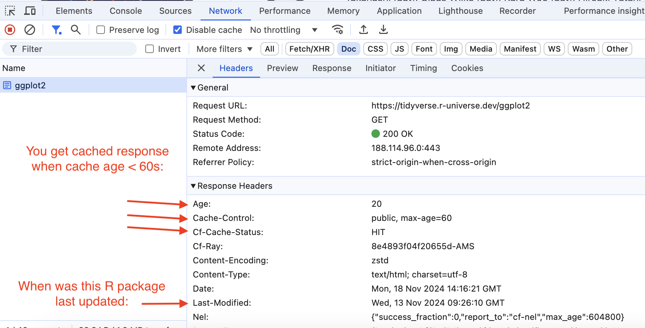Open the Timing tab for request

[423, 68]
